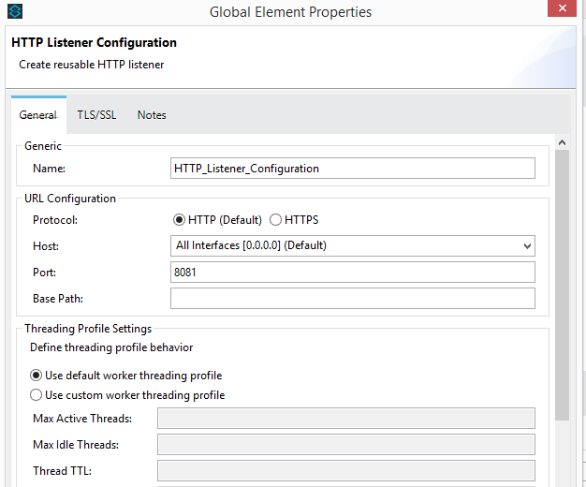
Task: Click into the Port field showing 8081
Action: tap(352, 273)
